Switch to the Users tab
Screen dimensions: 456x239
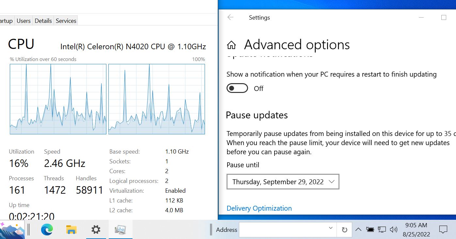pyautogui.click(x=24, y=21)
